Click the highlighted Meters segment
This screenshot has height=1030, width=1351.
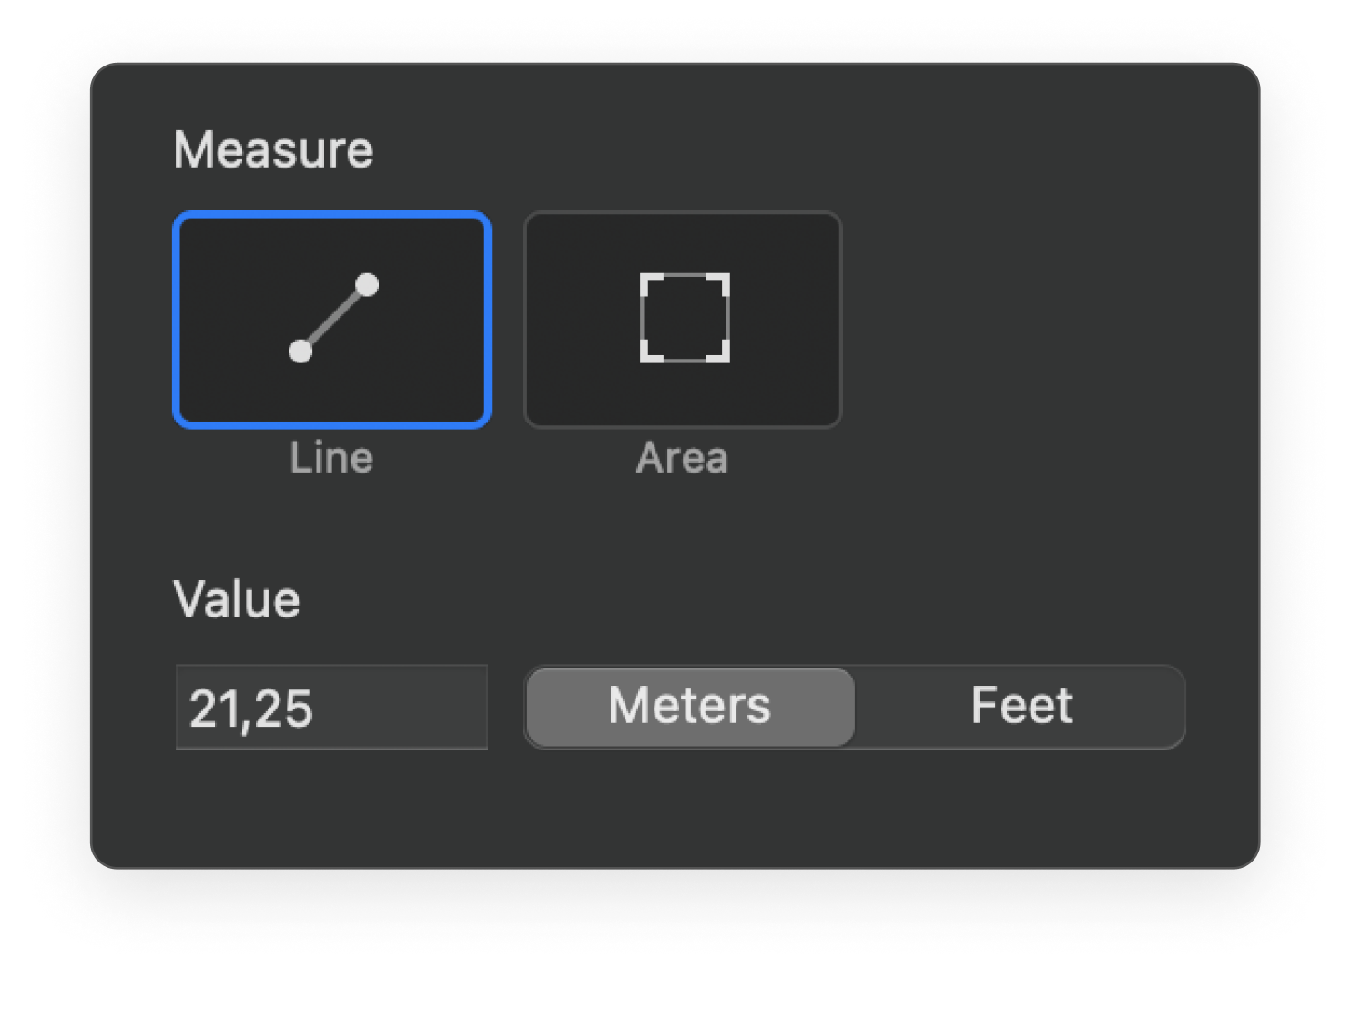690,707
